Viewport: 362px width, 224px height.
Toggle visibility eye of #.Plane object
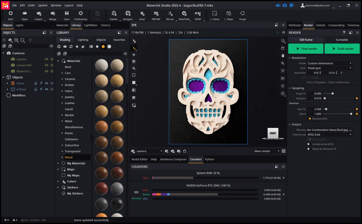coord(46,89)
